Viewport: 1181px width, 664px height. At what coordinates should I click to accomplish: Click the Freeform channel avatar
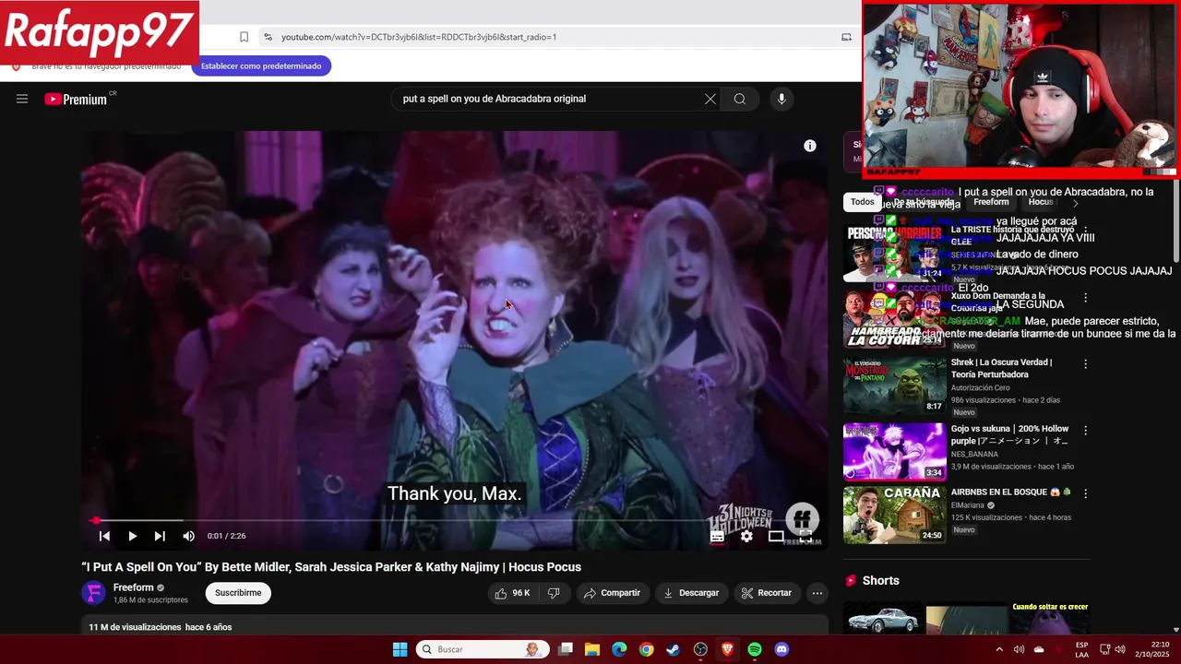(x=94, y=593)
